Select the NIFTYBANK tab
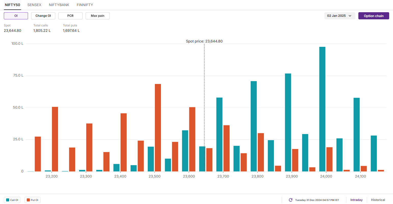The width and height of the screenshot is (393, 204). click(x=59, y=5)
